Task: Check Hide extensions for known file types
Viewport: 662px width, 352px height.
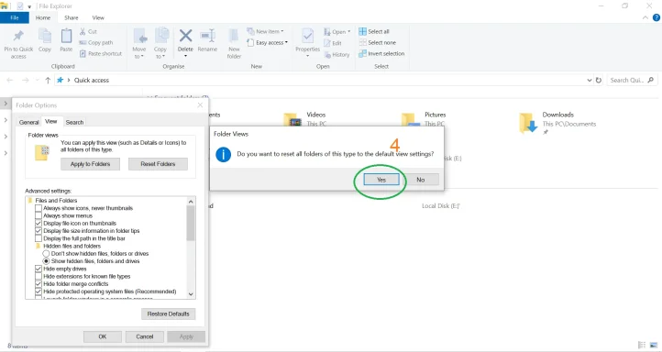Action: (39, 277)
